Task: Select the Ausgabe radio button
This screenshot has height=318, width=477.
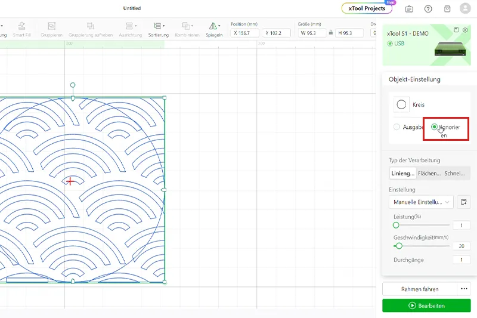Action: [397, 127]
